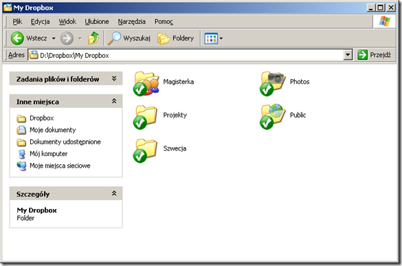402x266 pixels.
Task: Go up one folder level icon
Action: tap(93, 38)
